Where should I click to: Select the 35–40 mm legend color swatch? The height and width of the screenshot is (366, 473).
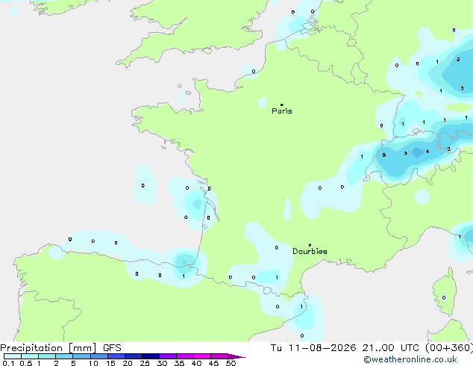point(185,356)
